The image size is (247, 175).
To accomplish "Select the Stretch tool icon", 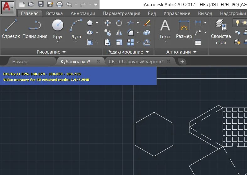I will tap(108, 42).
